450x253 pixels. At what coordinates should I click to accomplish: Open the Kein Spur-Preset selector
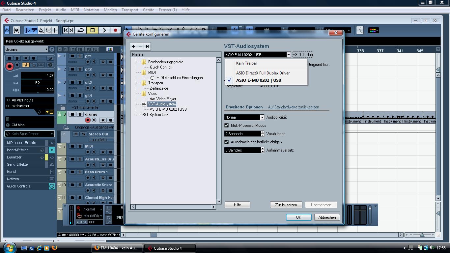click(x=30, y=134)
